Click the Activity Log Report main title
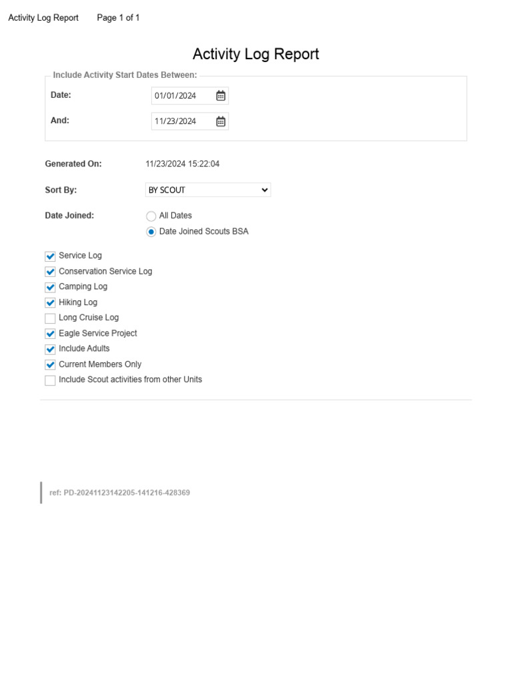Screen dimensions: 512x682 point(256,54)
